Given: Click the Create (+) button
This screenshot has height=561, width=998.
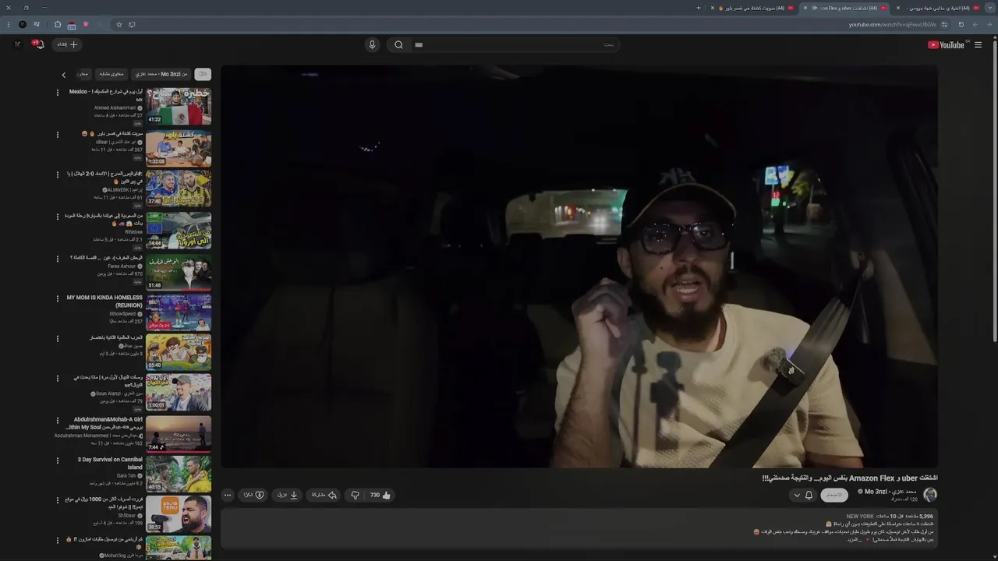Looking at the screenshot, I should 67,44.
